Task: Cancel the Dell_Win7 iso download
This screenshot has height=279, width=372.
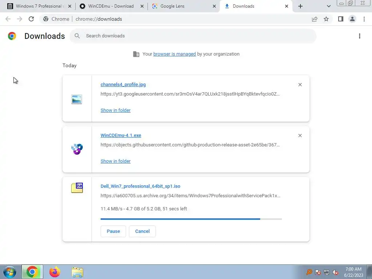Action: [142, 231]
